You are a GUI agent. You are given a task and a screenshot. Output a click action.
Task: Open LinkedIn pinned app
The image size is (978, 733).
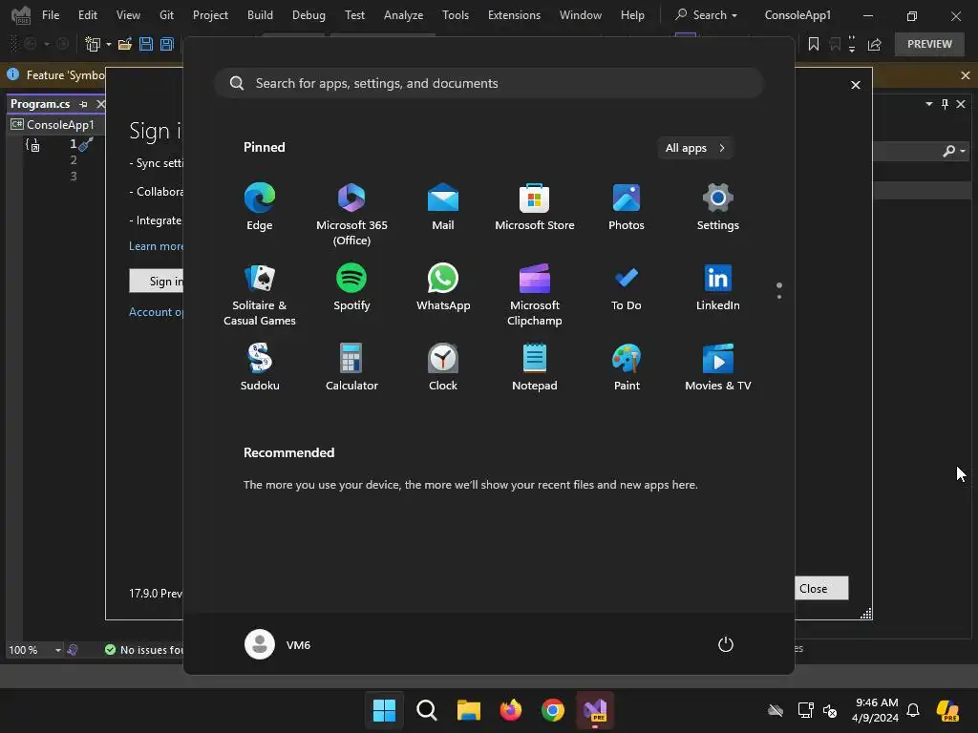[x=717, y=287]
